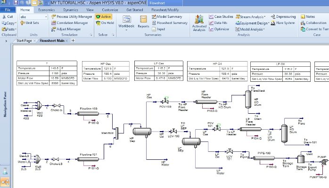This screenshot has height=188, width=329.
Task: Open the Get Started tab
Action: coord(134,10)
